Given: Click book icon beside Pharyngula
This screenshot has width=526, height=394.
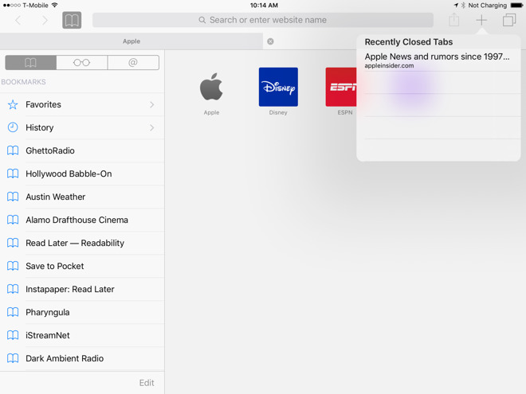Looking at the screenshot, I should tap(13, 313).
